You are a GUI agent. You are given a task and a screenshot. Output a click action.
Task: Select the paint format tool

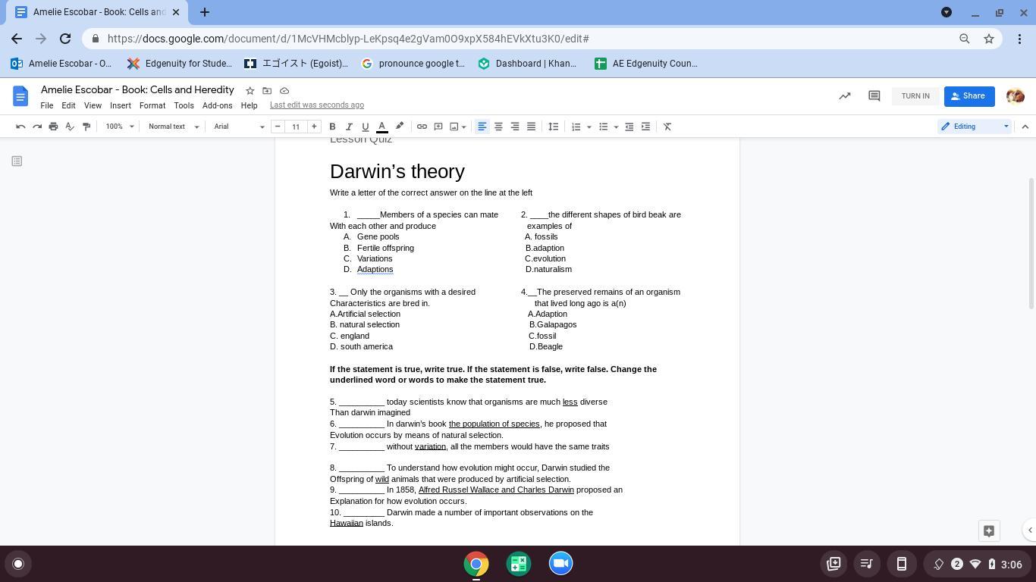86,127
